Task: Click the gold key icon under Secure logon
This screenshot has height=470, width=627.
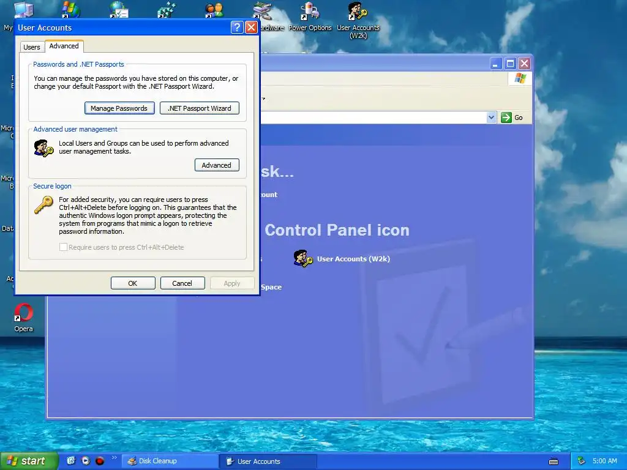Action: point(43,204)
